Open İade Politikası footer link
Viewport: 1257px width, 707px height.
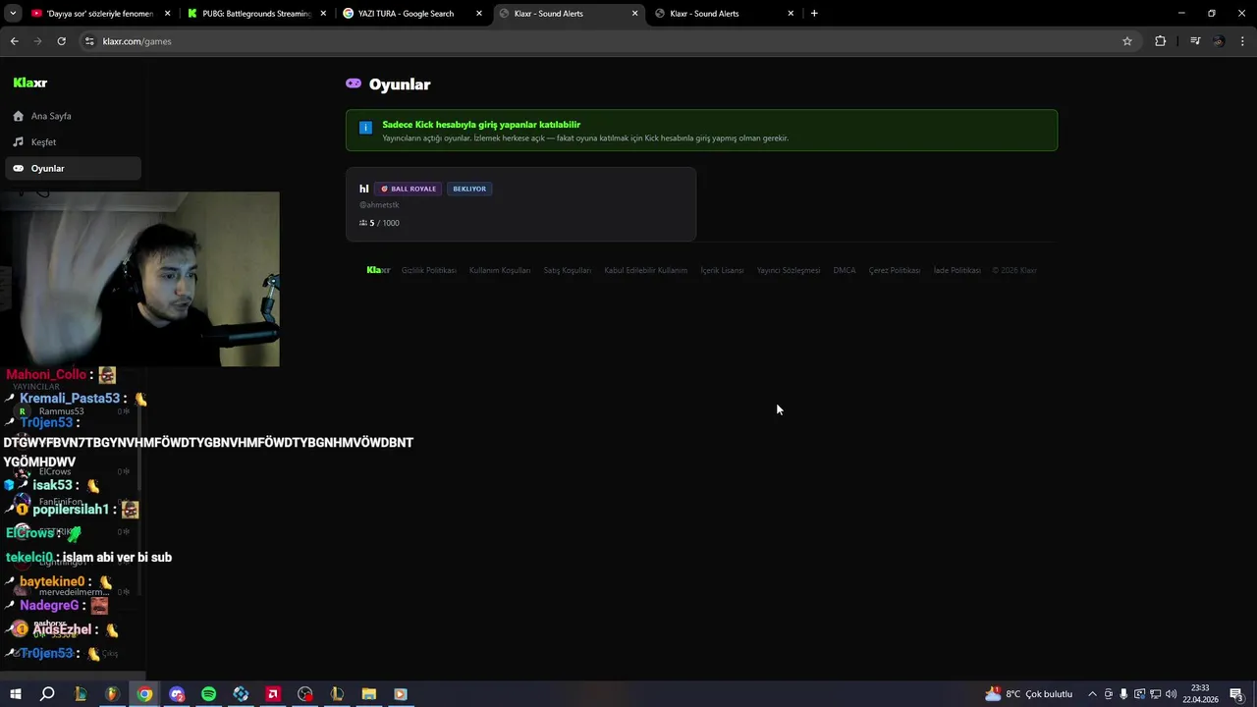(x=957, y=270)
